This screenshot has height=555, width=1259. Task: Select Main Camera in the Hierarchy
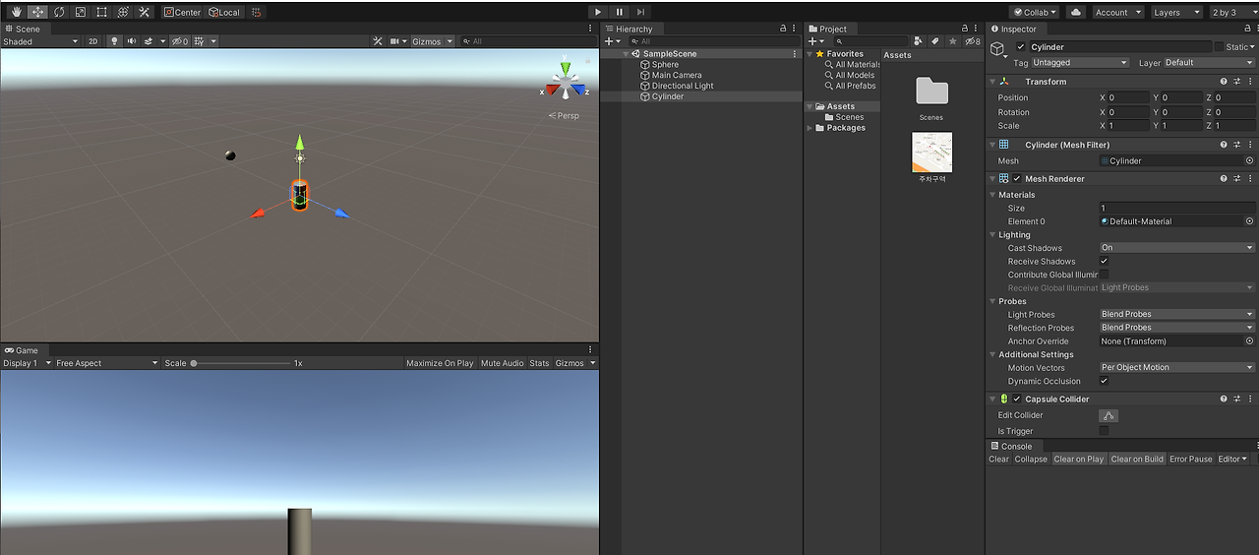click(677, 75)
